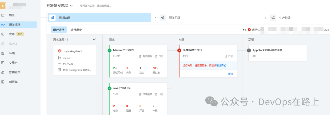Edit the announcement placeholder text
The image size is (330, 115).
[x=96, y=6]
